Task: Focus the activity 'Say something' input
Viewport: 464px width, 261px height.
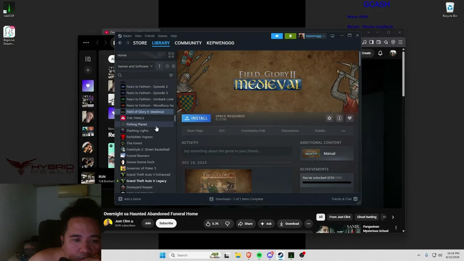Action: (x=237, y=151)
